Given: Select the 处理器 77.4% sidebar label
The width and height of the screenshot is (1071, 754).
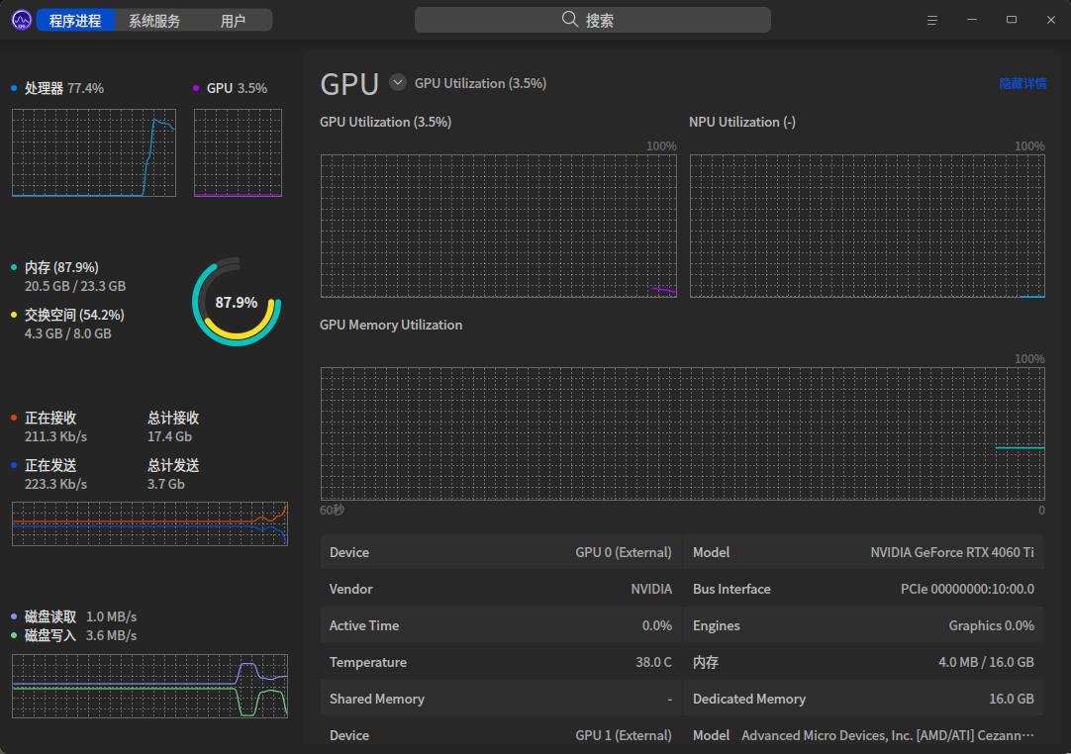Looking at the screenshot, I should tap(64, 88).
